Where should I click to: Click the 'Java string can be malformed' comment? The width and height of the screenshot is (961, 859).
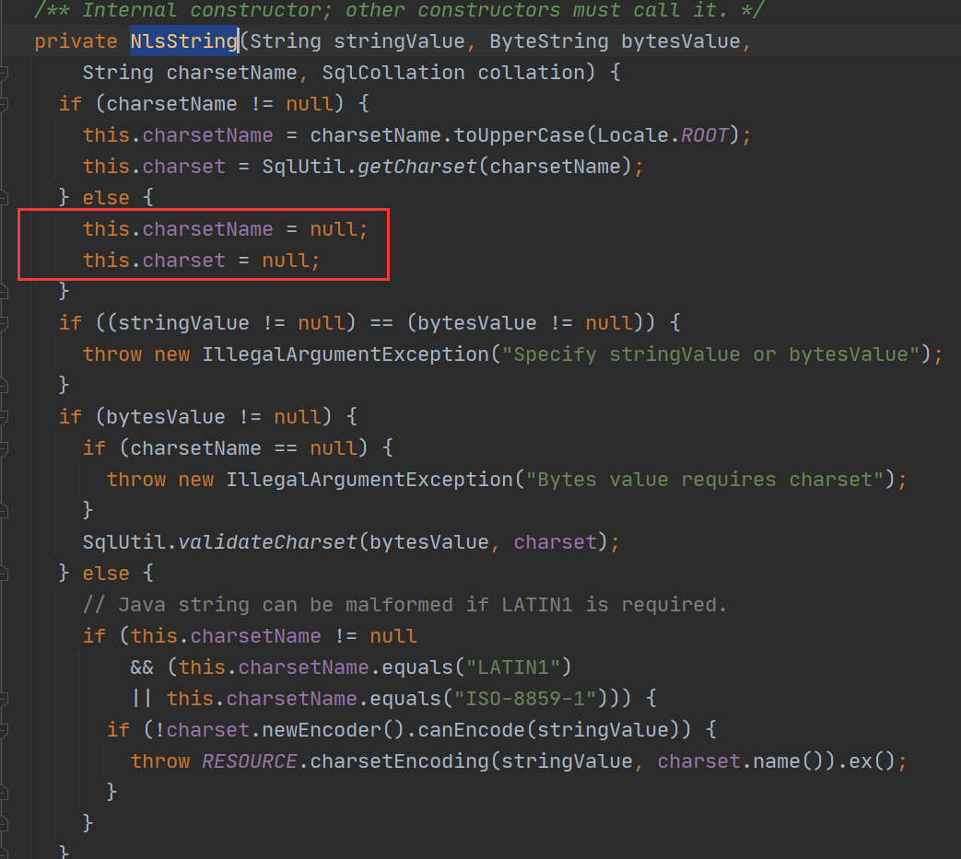(404, 604)
